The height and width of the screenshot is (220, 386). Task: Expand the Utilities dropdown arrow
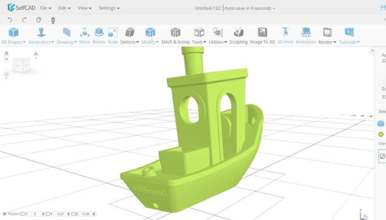tap(226, 42)
